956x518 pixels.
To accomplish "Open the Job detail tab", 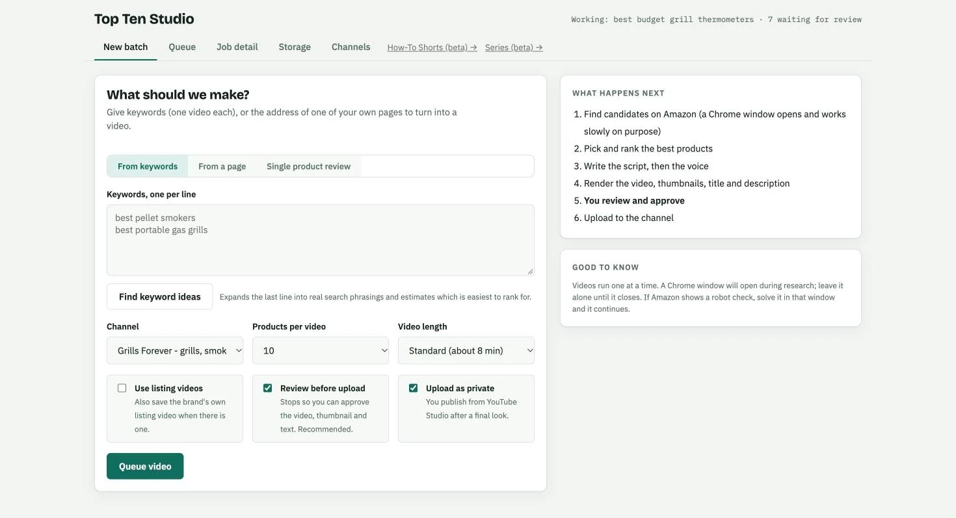I will tap(237, 47).
